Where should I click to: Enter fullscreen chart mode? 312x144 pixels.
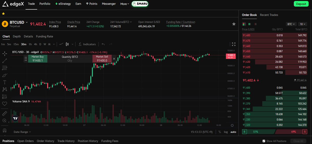pos(234,44)
